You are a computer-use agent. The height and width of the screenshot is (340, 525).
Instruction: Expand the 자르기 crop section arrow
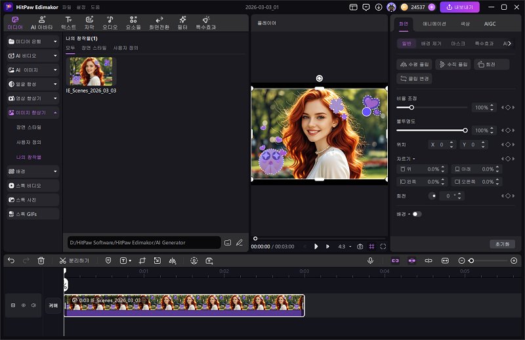point(414,159)
